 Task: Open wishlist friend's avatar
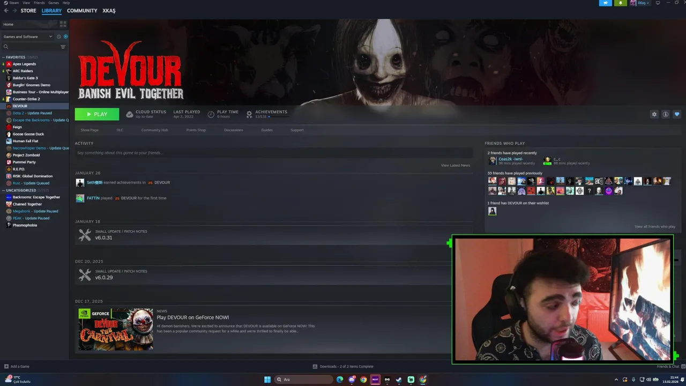tap(492, 211)
